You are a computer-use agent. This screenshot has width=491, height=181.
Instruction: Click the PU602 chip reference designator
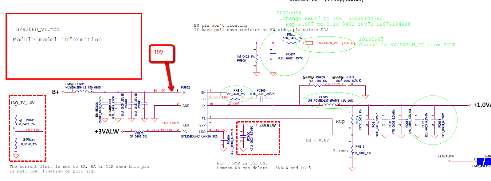(185, 87)
